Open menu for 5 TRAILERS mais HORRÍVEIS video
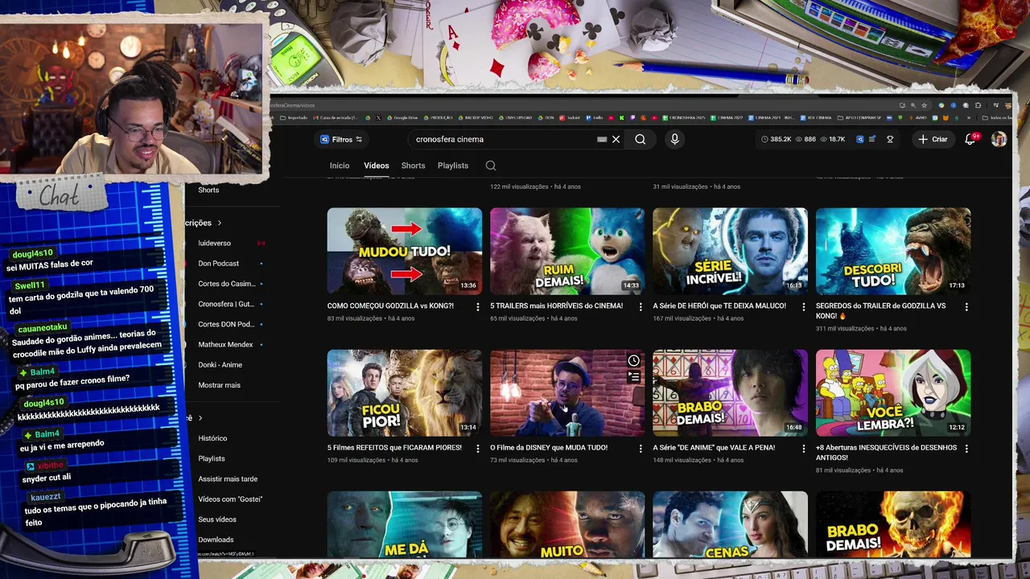Viewport: 1030px width, 579px height. [x=641, y=307]
